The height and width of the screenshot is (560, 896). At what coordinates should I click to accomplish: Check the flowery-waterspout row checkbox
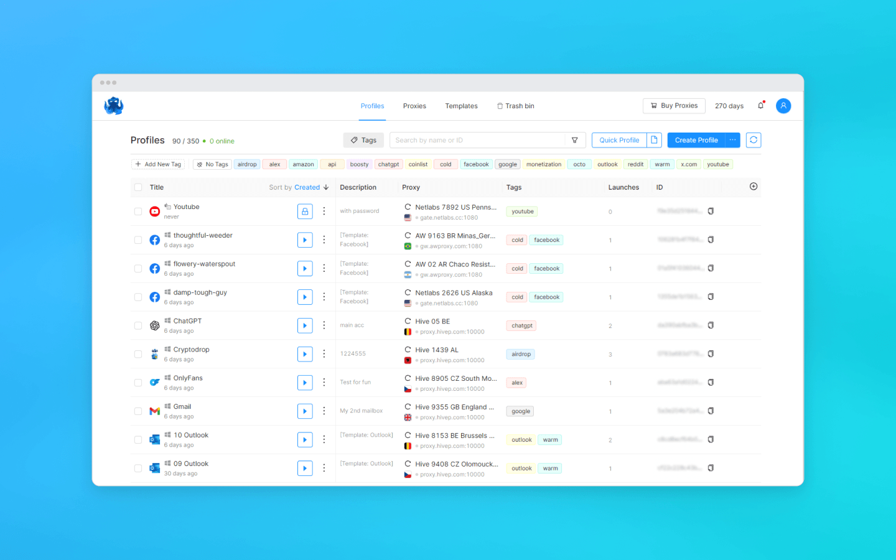pos(138,269)
